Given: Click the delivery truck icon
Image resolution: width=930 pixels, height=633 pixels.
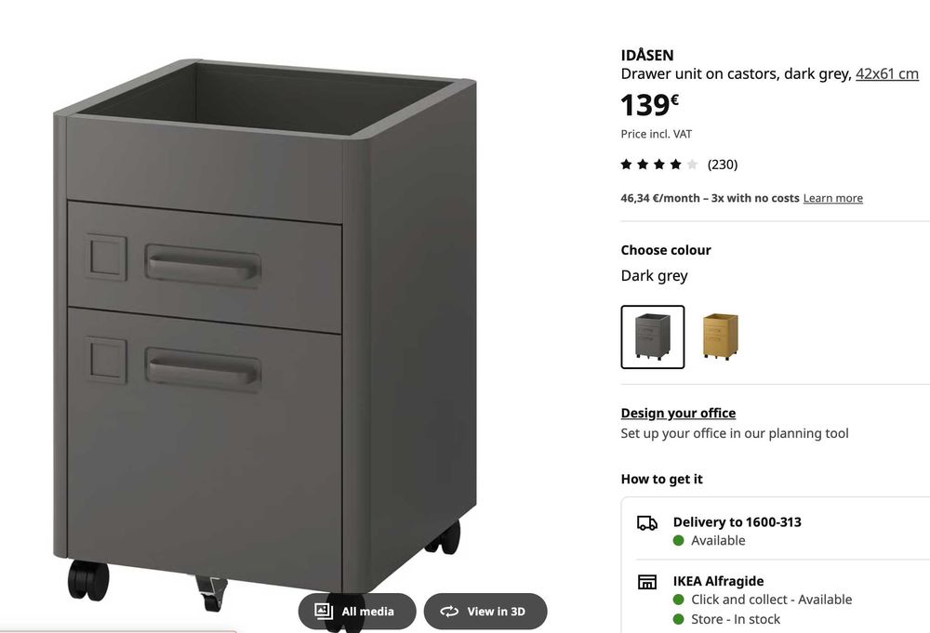Looking at the screenshot, I should (x=647, y=522).
